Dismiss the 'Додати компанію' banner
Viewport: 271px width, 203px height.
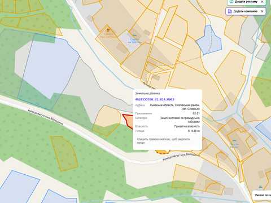(262, 11)
